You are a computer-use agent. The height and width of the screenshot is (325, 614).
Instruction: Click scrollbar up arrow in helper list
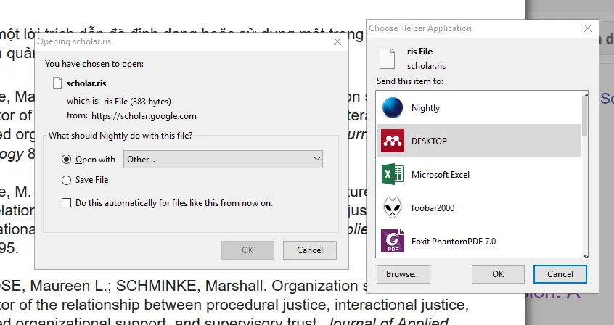tap(586, 95)
